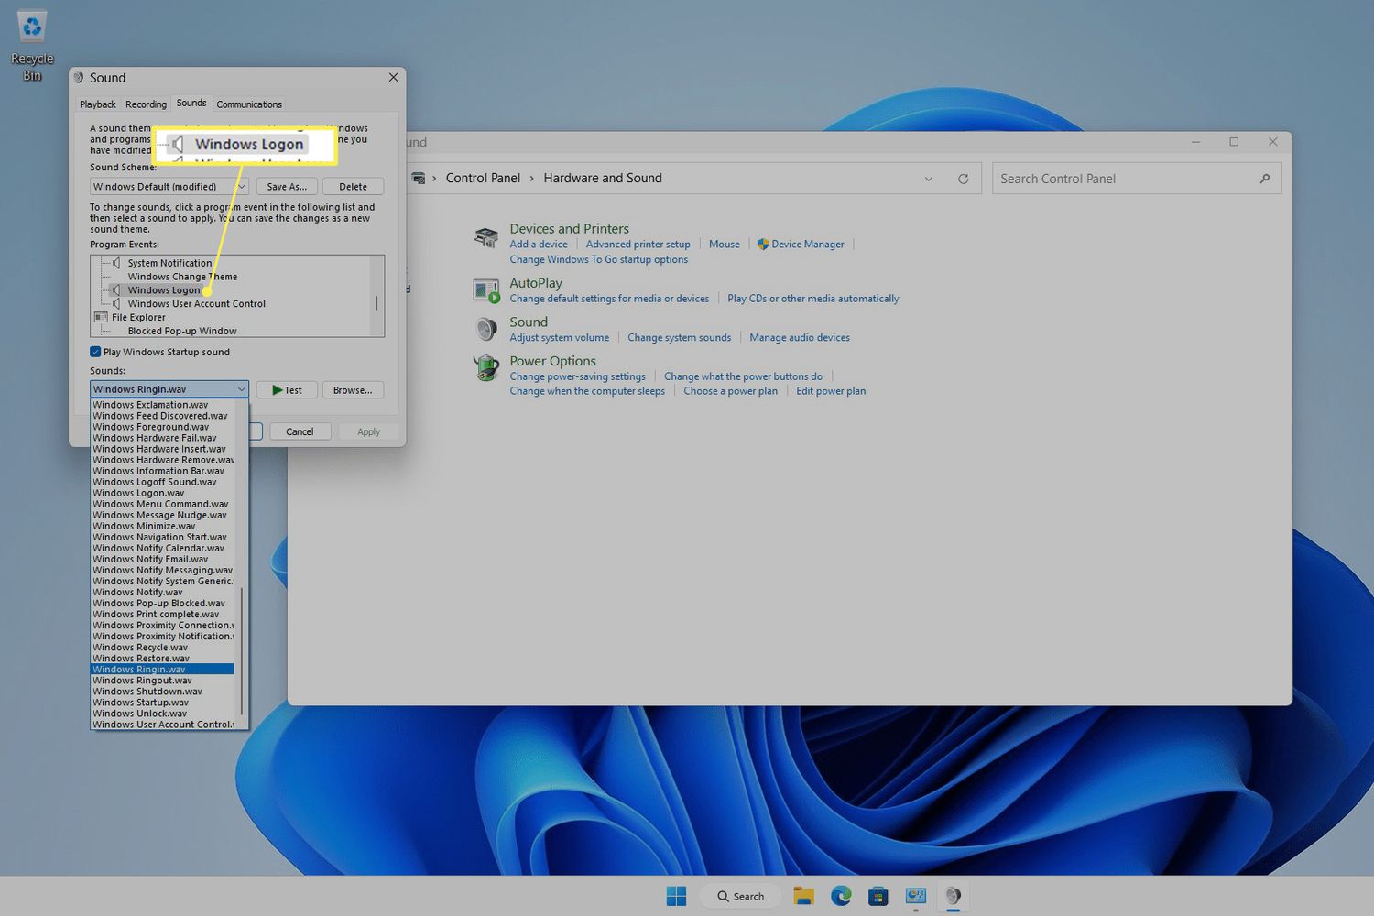Cancel the Sound dialog

300,431
